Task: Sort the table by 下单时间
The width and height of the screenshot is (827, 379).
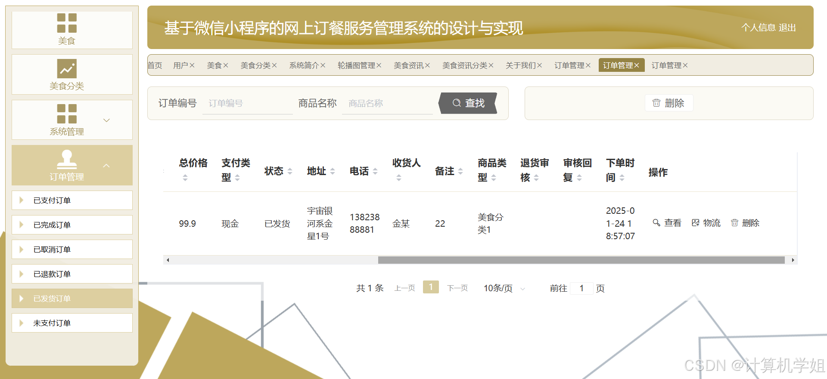Action: coord(622,178)
